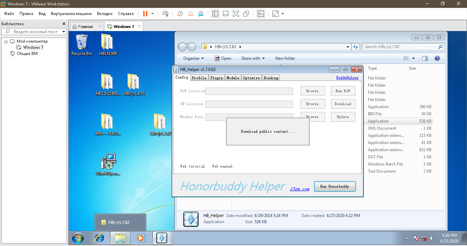Click the Explorer forward navigation button

coord(192,47)
